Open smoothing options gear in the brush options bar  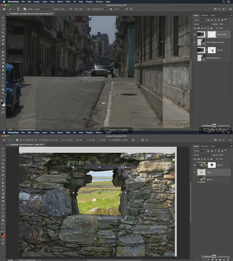(111, 9)
